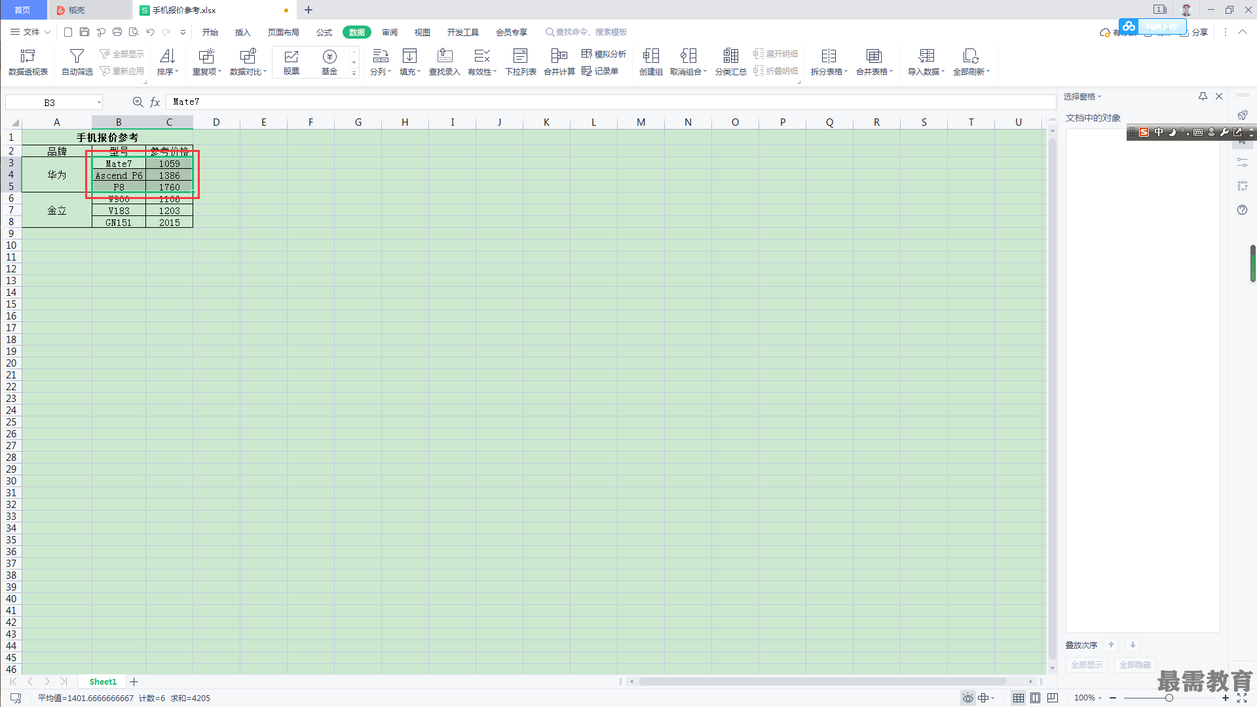
Task: Click the 分类汇总 subtotal icon
Action: (x=731, y=62)
